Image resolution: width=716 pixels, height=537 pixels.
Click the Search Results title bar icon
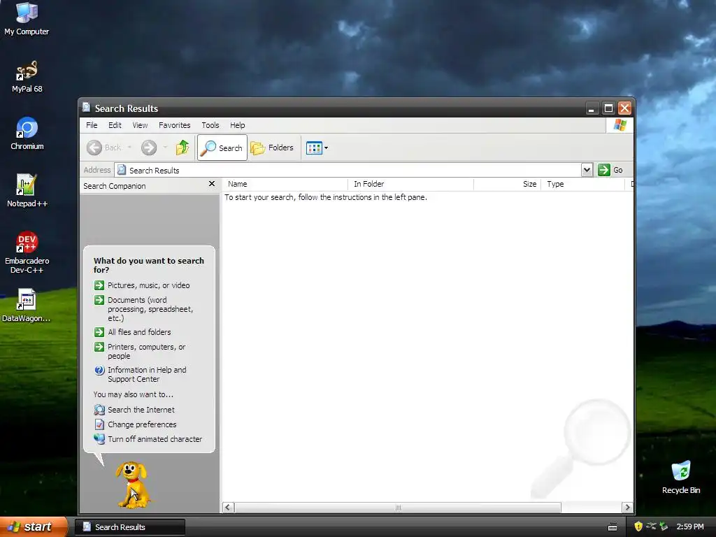[86, 108]
